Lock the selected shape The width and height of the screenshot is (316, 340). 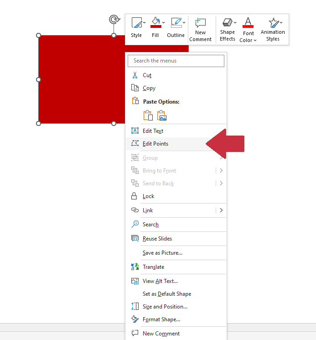coord(148,196)
